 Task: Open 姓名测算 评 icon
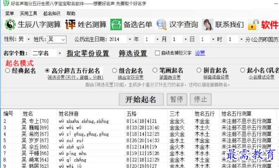[70, 24]
